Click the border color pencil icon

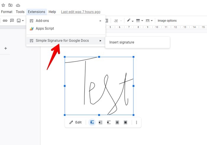pos(129,20)
